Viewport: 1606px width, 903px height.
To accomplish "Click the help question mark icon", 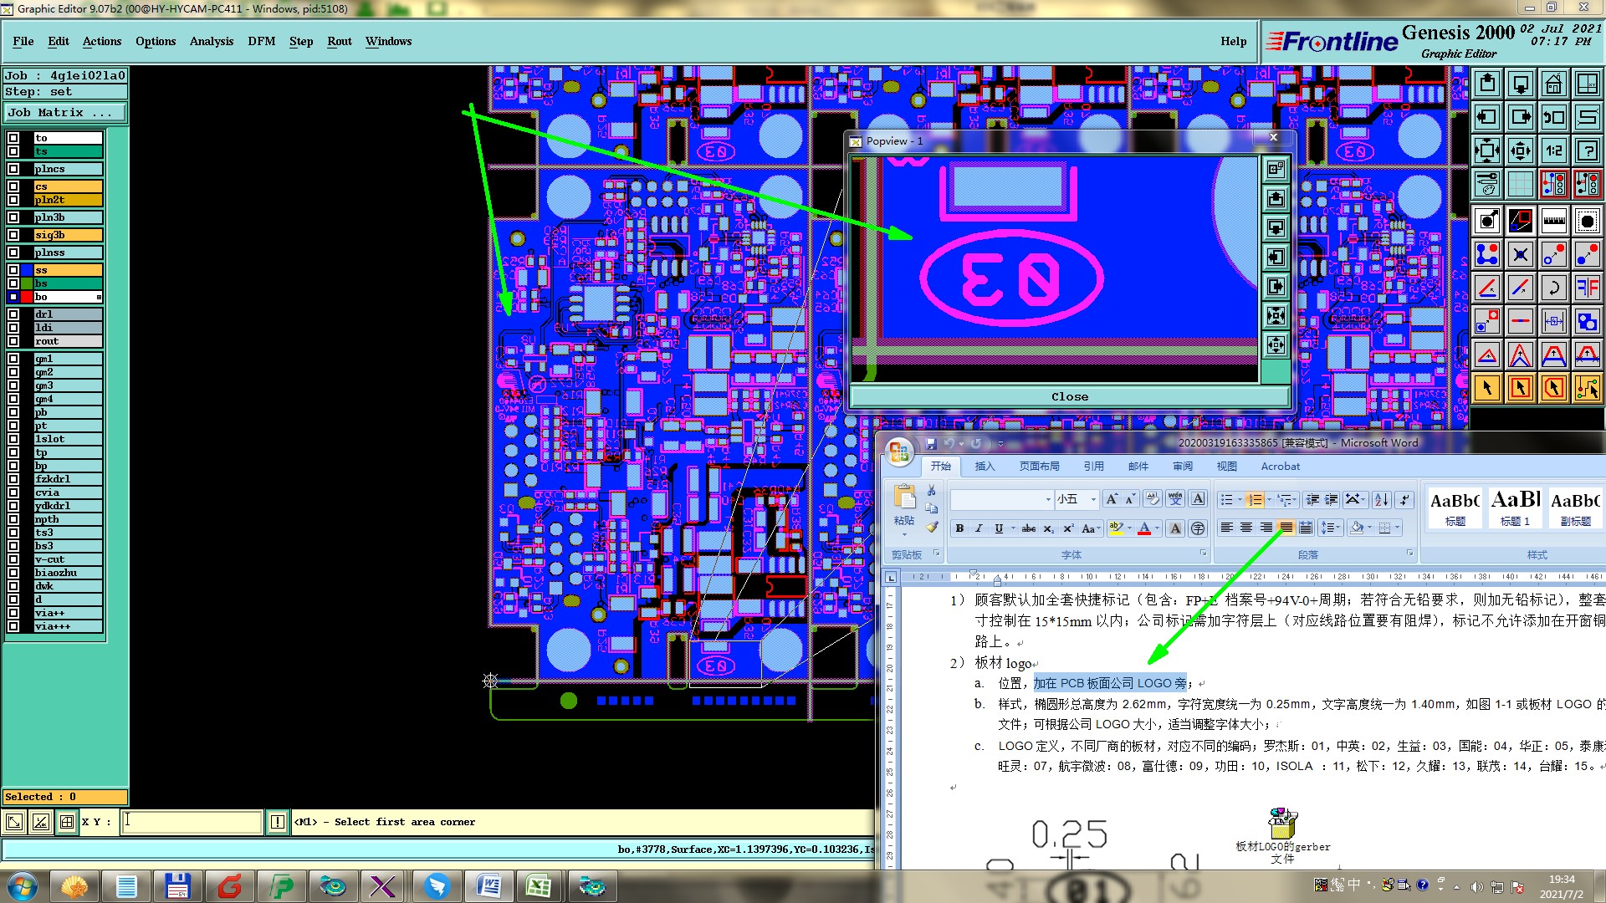I will point(1587,150).
